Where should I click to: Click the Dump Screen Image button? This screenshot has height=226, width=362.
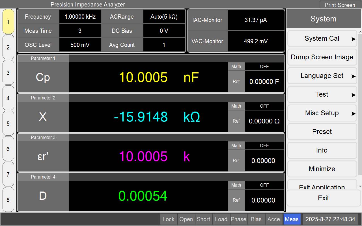click(322, 57)
